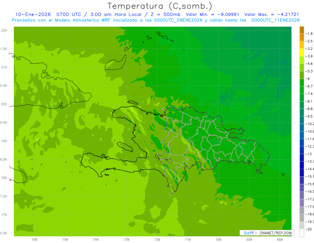The image size is (314, 243).
Task: Select validity stamp '0000UTC_11ENE2026'
Action: (275, 20)
